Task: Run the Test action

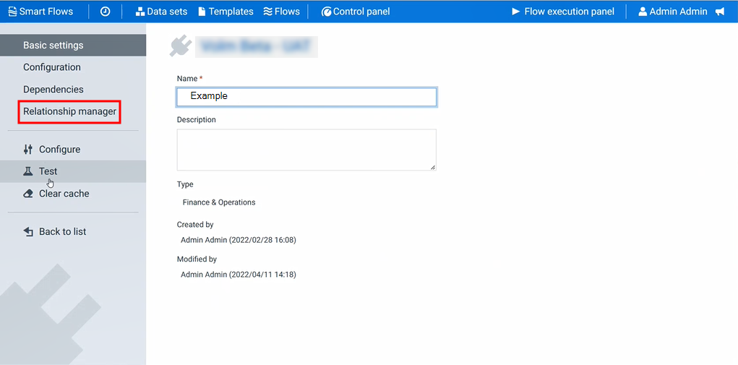Action: pos(73,171)
